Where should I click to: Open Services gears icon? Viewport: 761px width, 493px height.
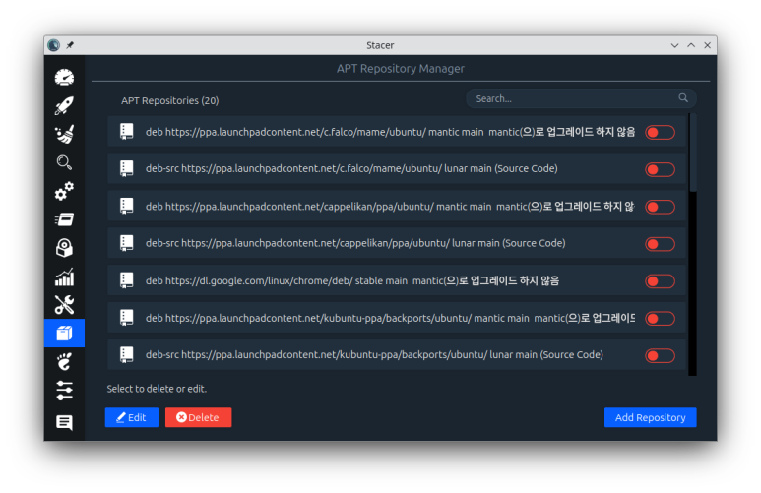pyautogui.click(x=64, y=191)
